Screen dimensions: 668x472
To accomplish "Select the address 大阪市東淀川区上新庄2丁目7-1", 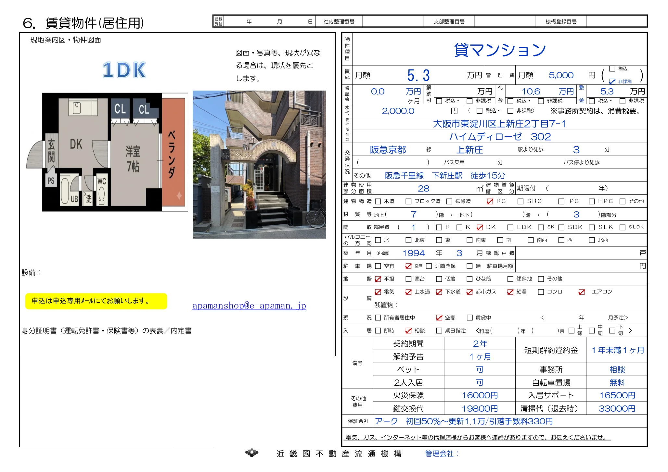I will click(x=499, y=124).
